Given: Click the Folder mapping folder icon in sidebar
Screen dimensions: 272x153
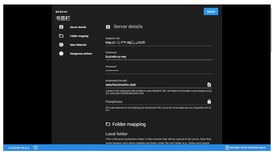Looking at the screenshot, I should click(x=61, y=36).
